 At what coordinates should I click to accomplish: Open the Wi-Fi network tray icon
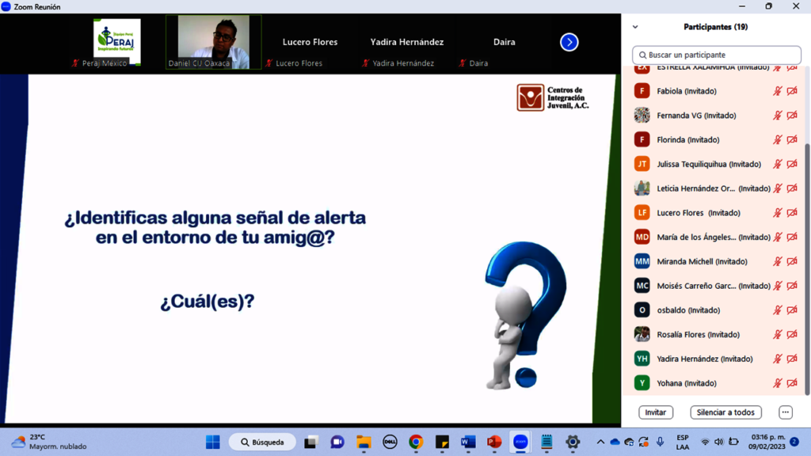point(705,442)
